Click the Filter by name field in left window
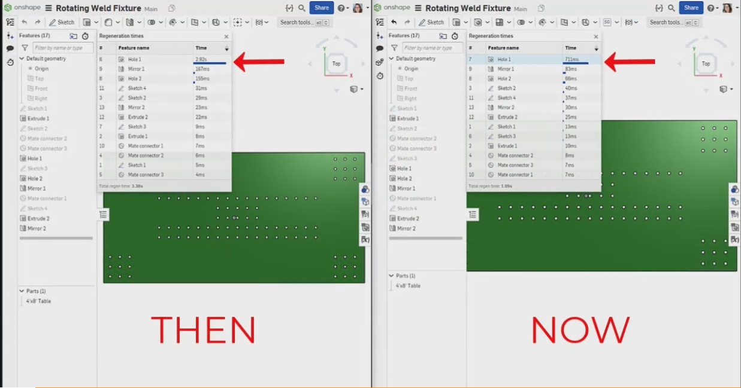The image size is (741, 388). click(x=63, y=48)
